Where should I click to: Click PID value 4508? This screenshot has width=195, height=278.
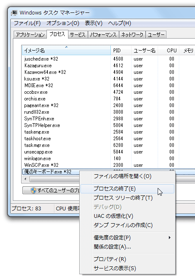click(118, 59)
